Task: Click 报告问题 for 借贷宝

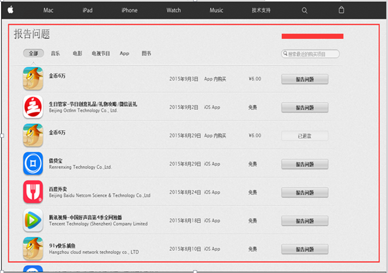Action: point(305,164)
